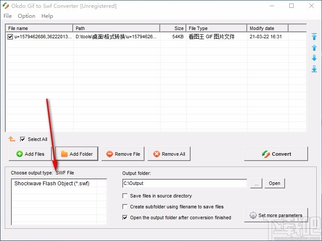
Task: Enable Save files in source directory
Action: click(x=125, y=196)
